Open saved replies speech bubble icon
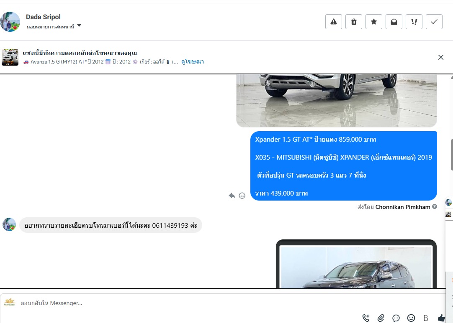453x323 pixels. (396, 318)
